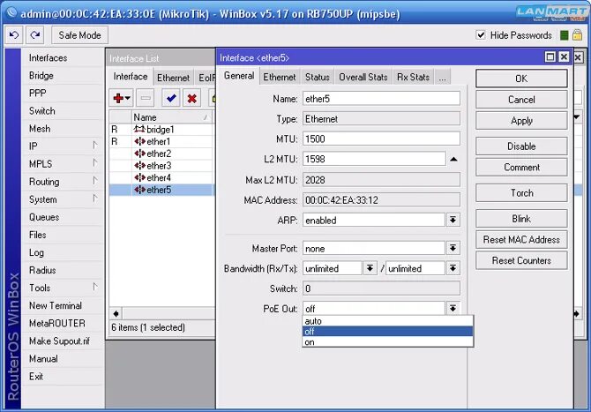Click the blue checkmark Enable icon
Screen dimensions: 591x412
(171, 99)
